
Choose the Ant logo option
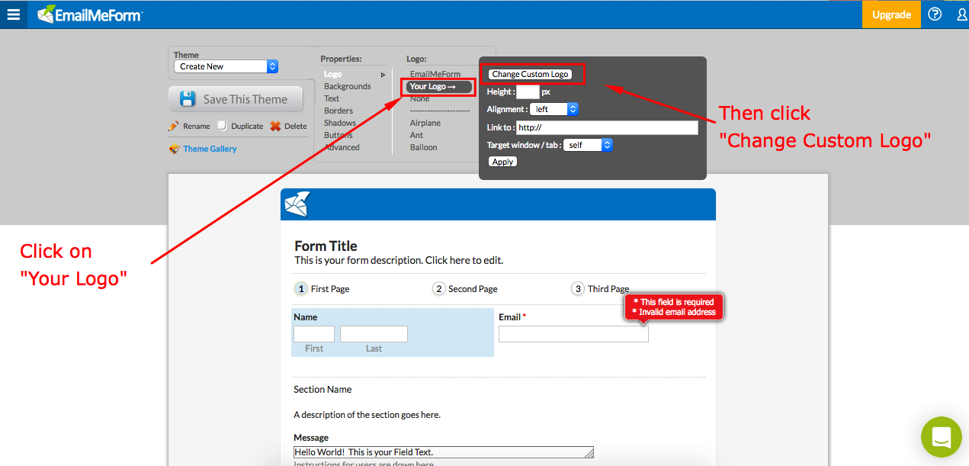click(x=416, y=136)
